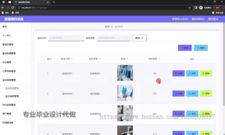Reload the current page
This screenshot has height=135, width=225.
coord(13,7)
